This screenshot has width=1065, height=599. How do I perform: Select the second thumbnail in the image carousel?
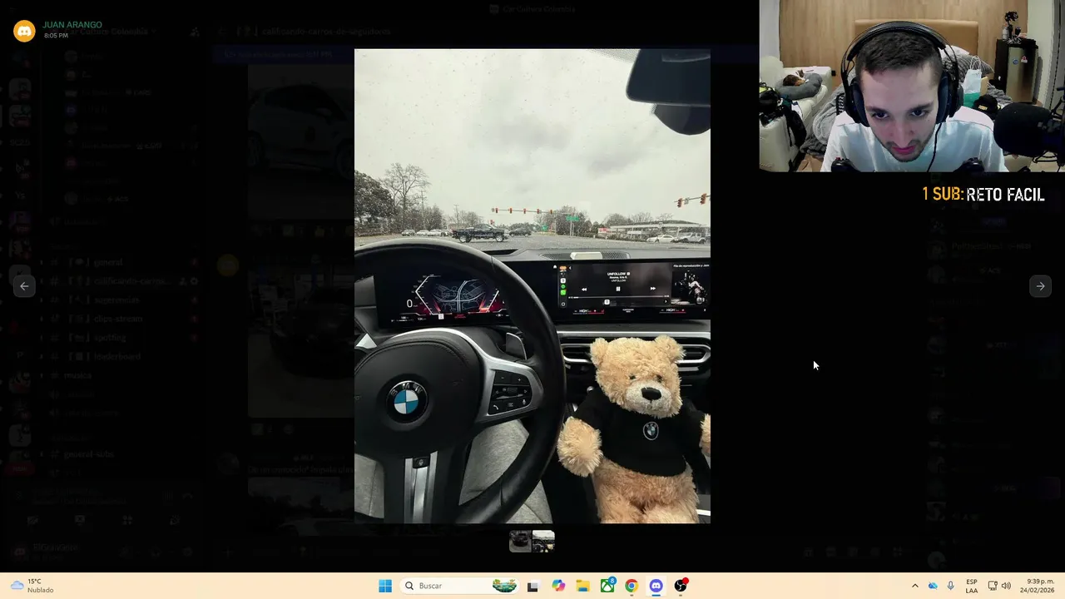543,542
